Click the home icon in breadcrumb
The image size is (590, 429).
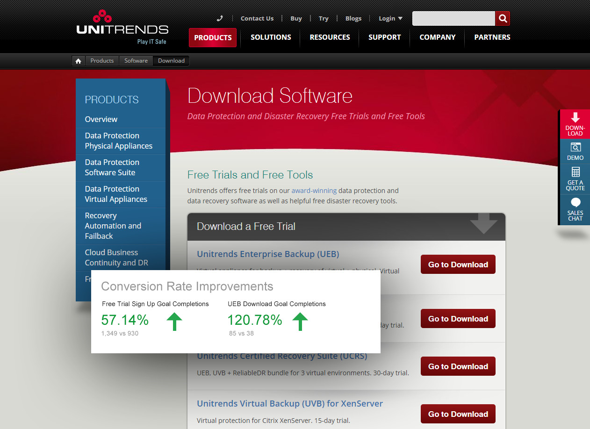coord(79,61)
